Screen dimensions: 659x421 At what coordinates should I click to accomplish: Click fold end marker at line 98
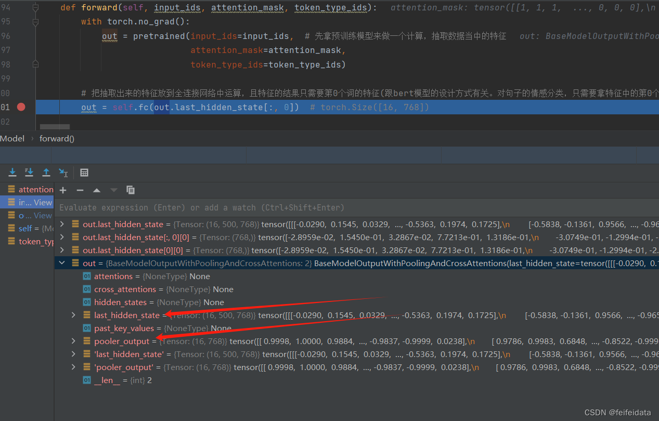(x=35, y=64)
